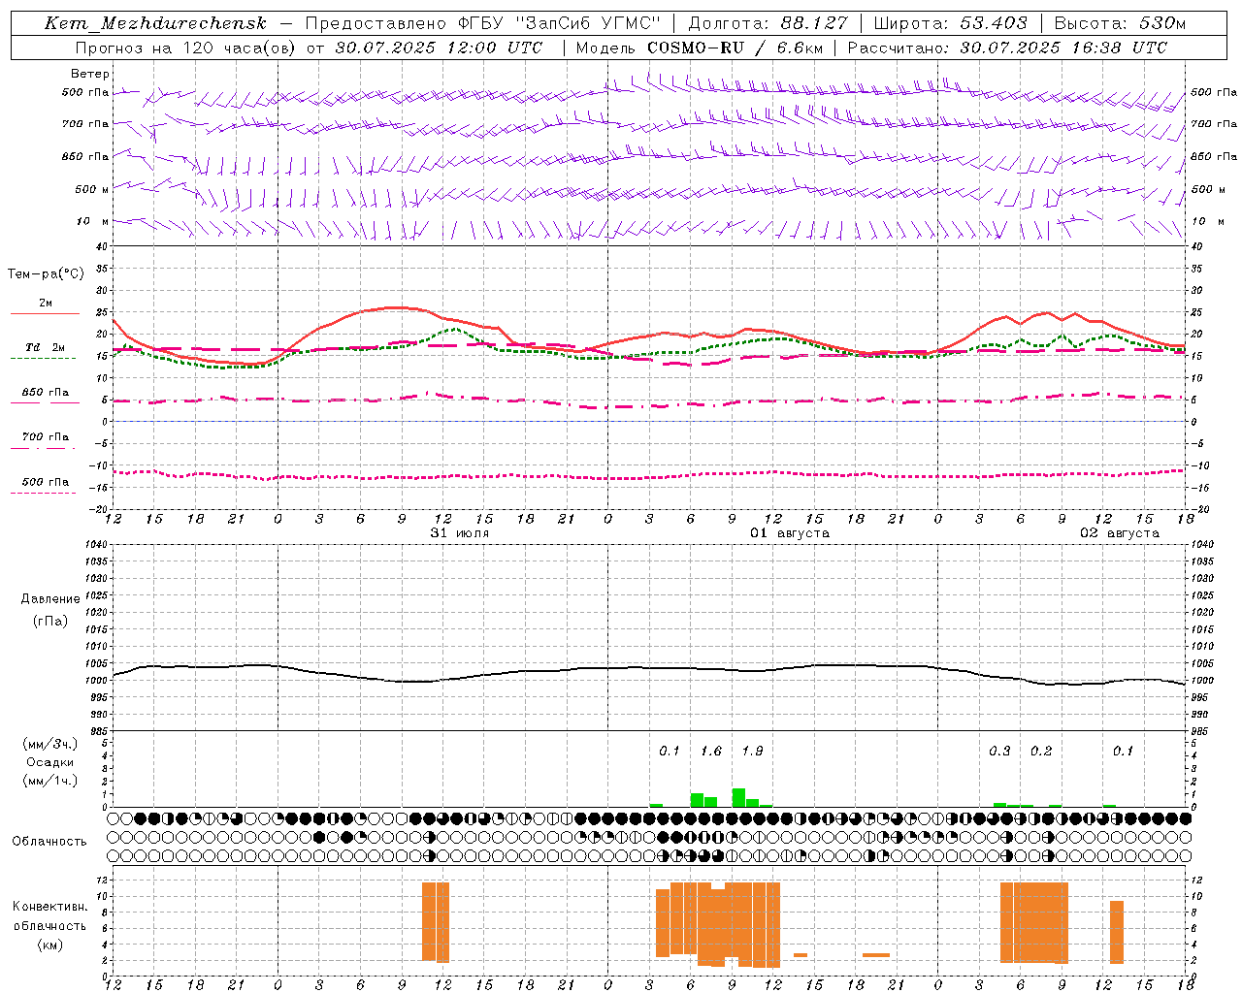1242x993 pixels.
Task: Click the '31 июля' date label
Action: [x=460, y=533]
